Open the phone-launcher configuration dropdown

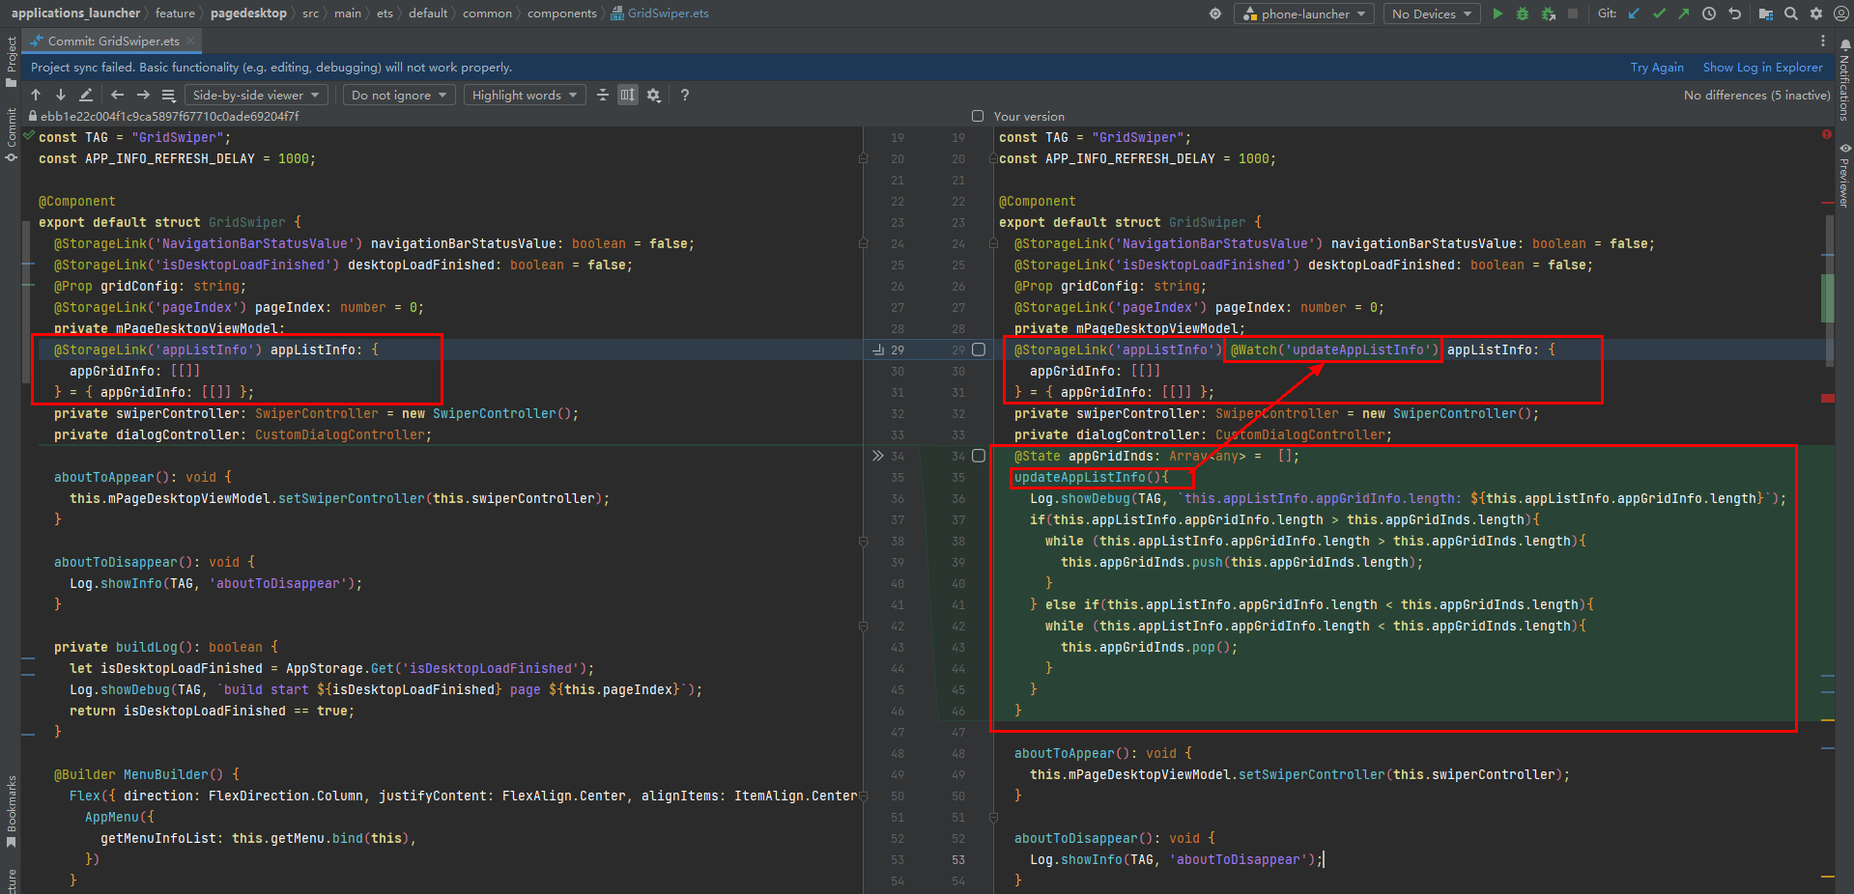1303,14
